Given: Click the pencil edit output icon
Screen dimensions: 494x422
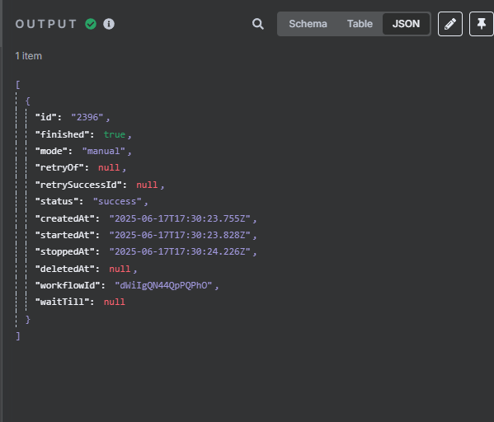Looking at the screenshot, I should (450, 24).
